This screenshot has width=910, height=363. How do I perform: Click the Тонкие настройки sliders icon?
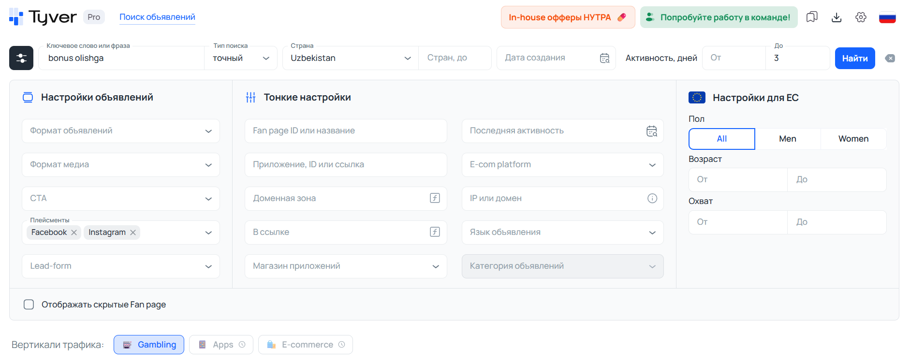click(x=250, y=98)
